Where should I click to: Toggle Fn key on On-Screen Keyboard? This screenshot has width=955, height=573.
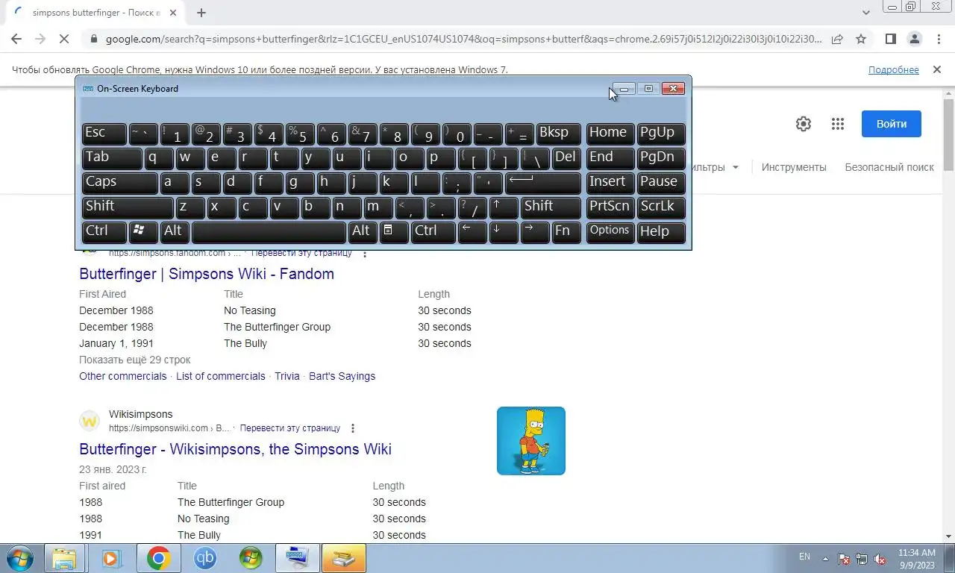click(x=566, y=231)
